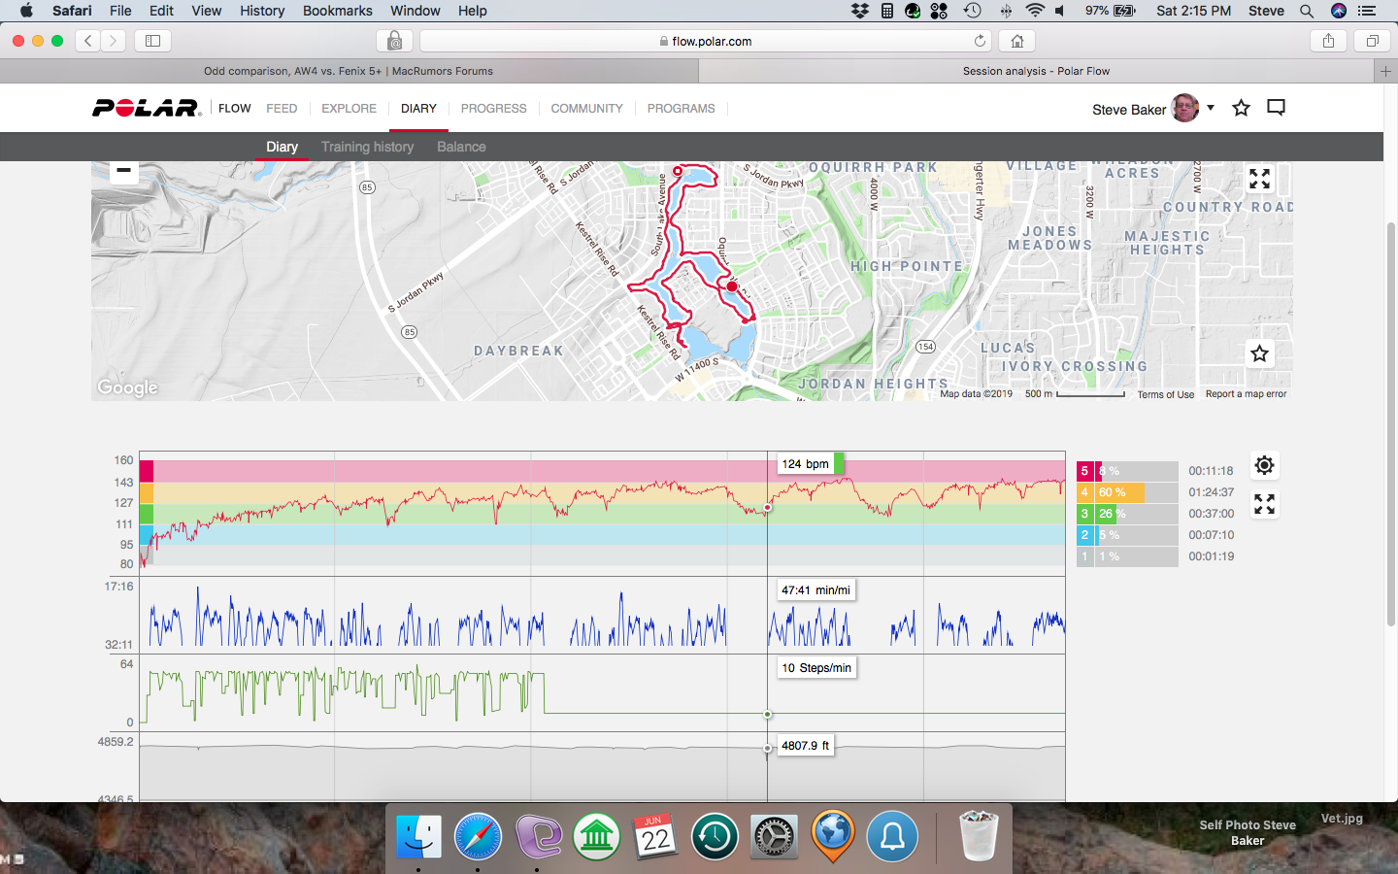Zoom out map with minus button
1398x874 pixels.
click(x=123, y=170)
